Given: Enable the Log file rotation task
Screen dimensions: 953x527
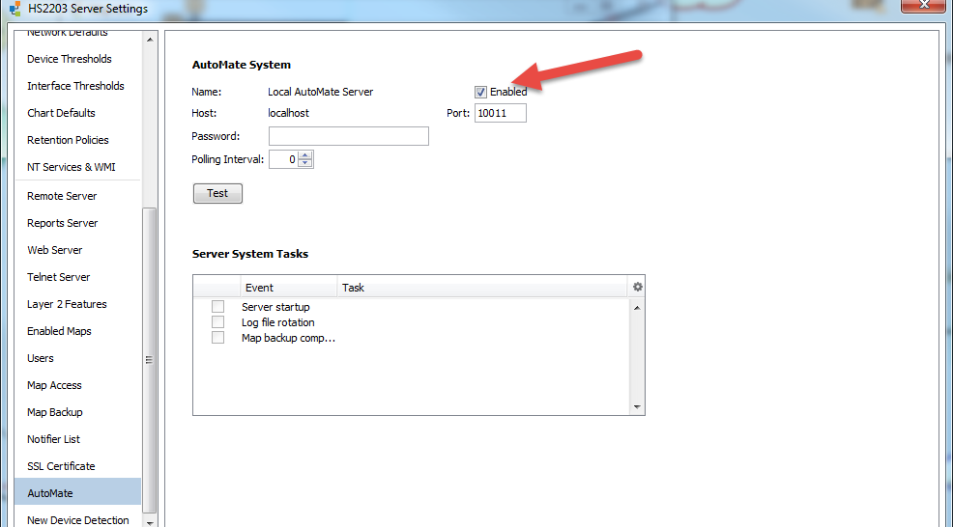Looking at the screenshot, I should (218, 322).
